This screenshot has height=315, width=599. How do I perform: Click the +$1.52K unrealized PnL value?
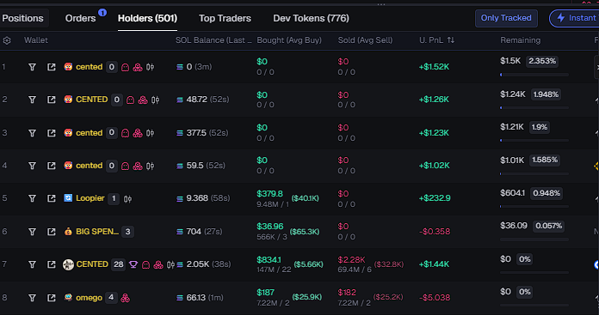[434, 67]
